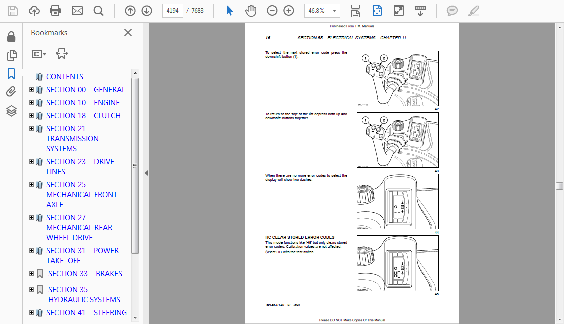
Task: Open the CONTENTS bookmark
Action: 64,77
